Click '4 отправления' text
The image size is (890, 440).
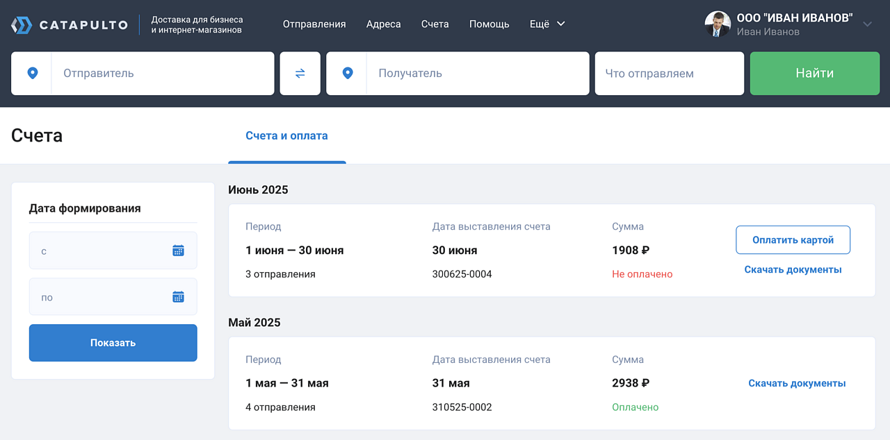tap(281, 407)
